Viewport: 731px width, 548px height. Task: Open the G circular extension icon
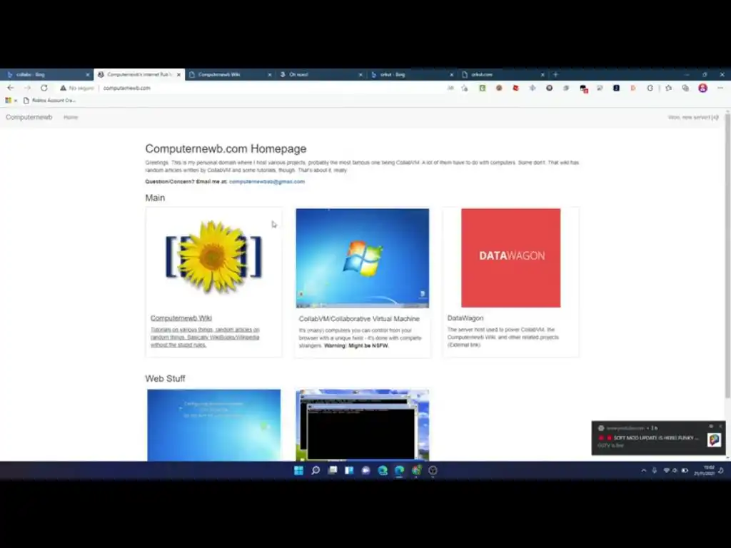click(x=650, y=88)
